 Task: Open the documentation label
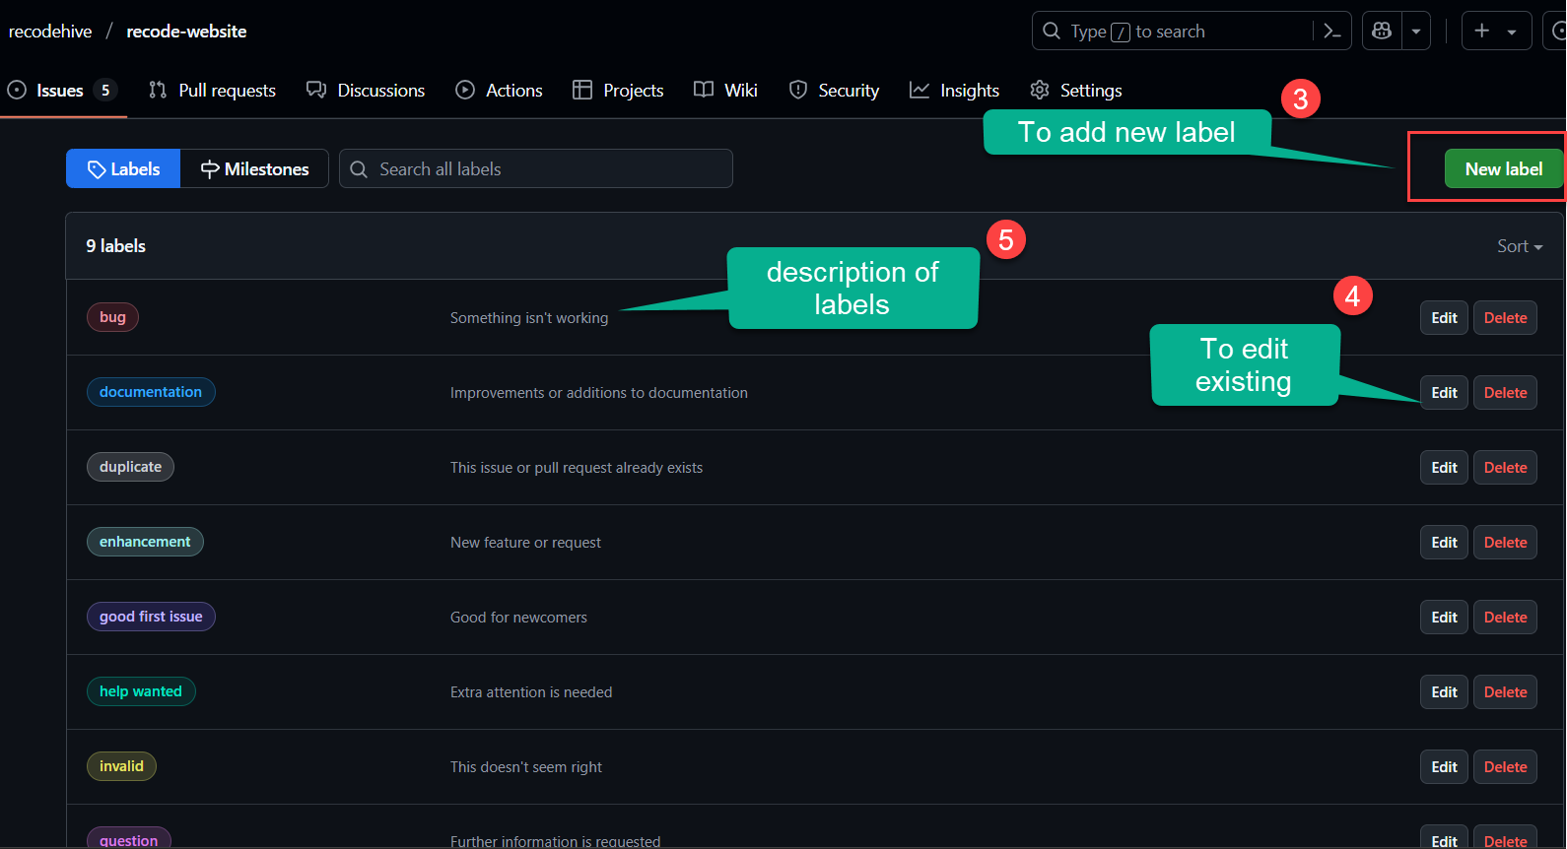(151, 392)
